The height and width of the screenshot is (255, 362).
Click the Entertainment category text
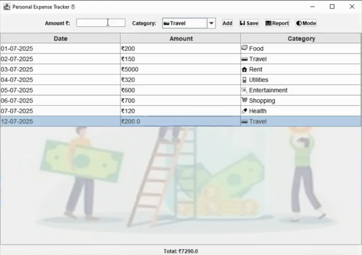tap(268, 90)
